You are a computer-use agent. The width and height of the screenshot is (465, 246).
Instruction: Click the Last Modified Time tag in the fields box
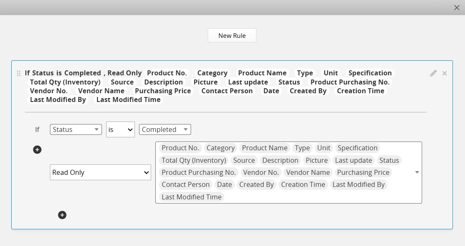(191, 197)
